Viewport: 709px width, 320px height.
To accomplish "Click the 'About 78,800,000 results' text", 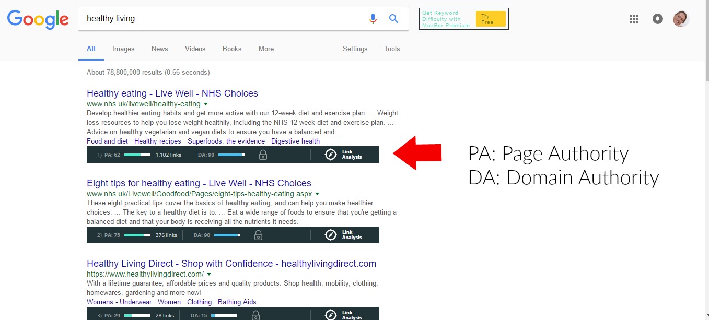I will click(148, 73).
